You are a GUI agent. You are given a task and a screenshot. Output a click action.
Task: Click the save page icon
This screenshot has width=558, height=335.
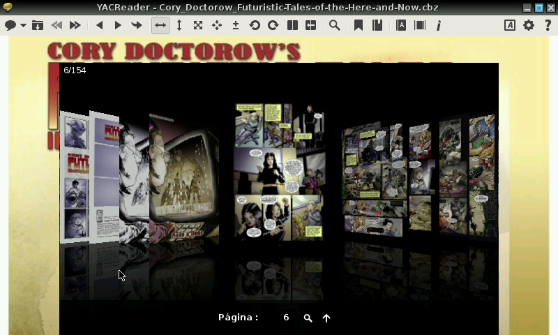pyautogui.click(x=38, y=25)
